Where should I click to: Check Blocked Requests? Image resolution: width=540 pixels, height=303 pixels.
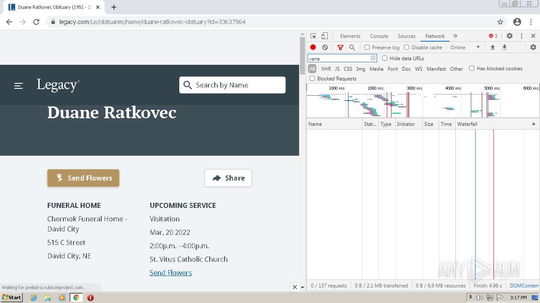point(312,79)
